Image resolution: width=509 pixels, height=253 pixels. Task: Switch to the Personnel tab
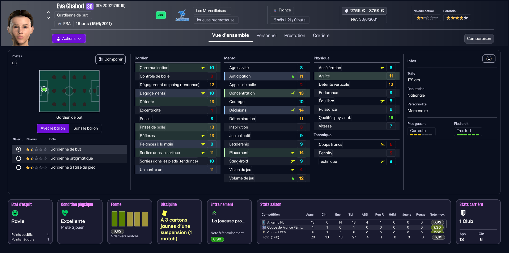tap(266, 36)
